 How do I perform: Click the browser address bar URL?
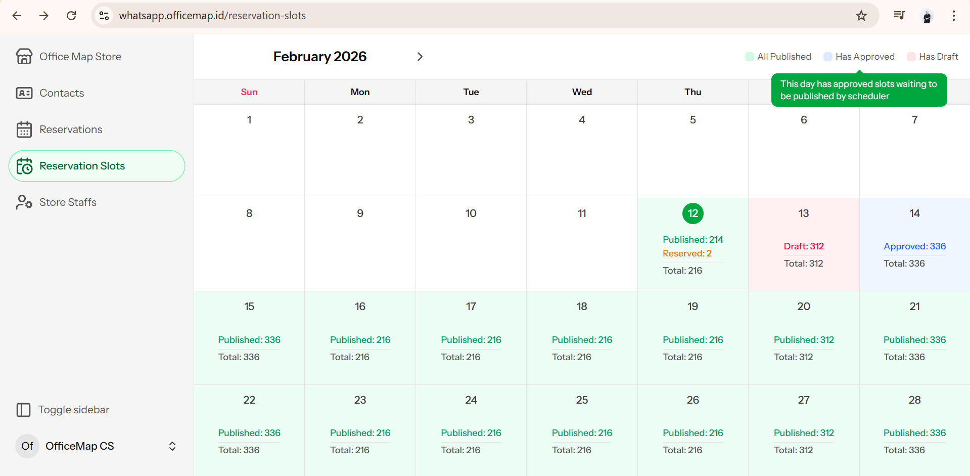tap(212, 16)
